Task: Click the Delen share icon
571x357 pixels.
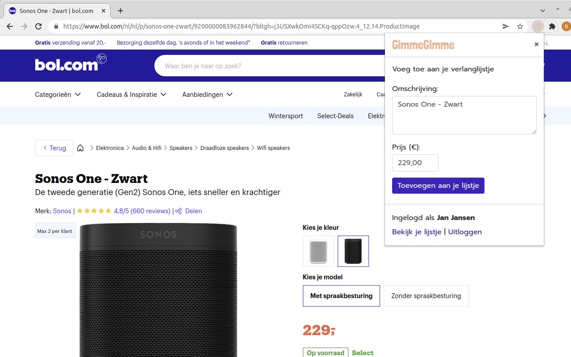Action: pos(178,211)
